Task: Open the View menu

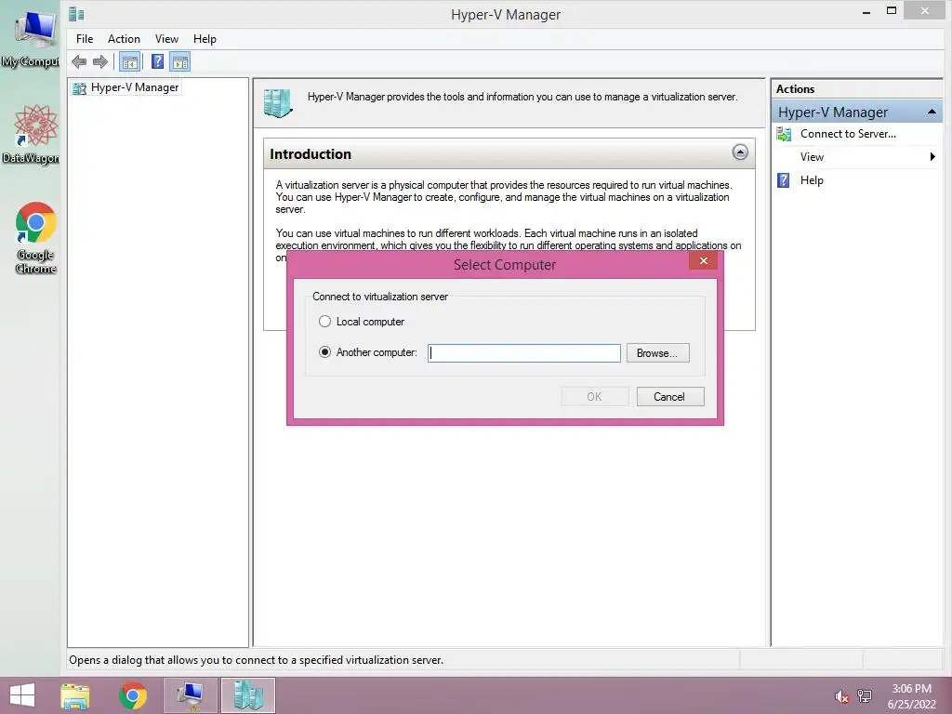Action: pyautogui.click(x=166, y=39)
